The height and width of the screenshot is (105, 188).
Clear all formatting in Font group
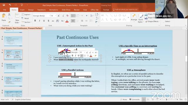[x=68, y=16]
